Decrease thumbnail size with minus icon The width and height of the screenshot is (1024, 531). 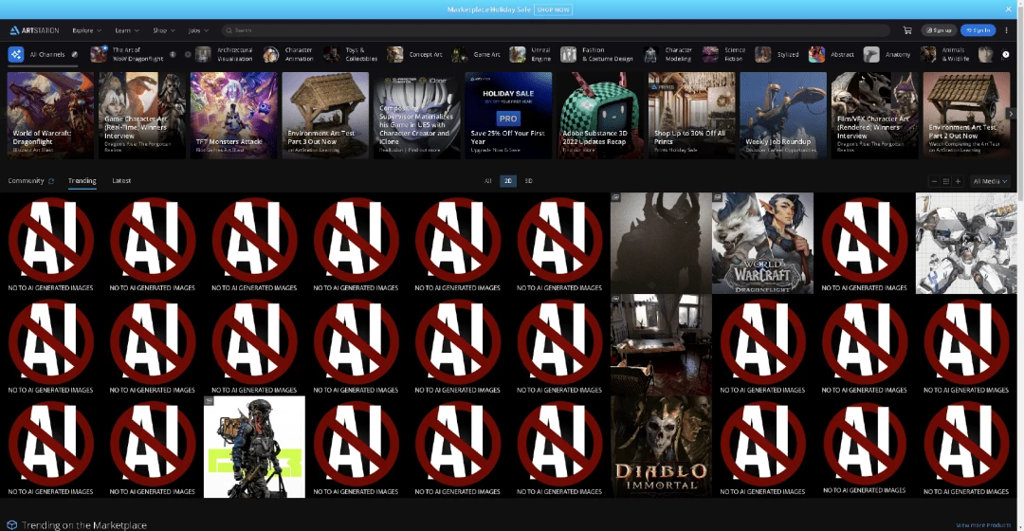tap(935, 181)
